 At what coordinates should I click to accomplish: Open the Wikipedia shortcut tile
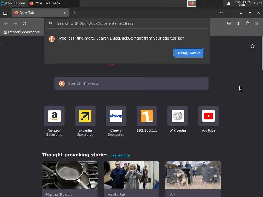[178, 116]
